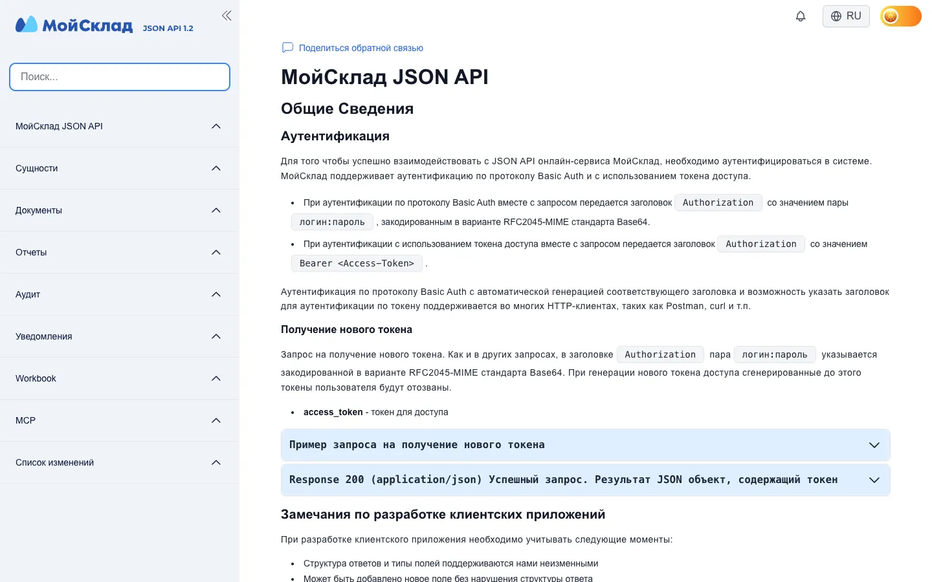Image resolution: width=932 pixels, height=582 pixels.
Task: Toggle chevron beside Workbook
Action: pyautogui.click(x=216, y=378)
